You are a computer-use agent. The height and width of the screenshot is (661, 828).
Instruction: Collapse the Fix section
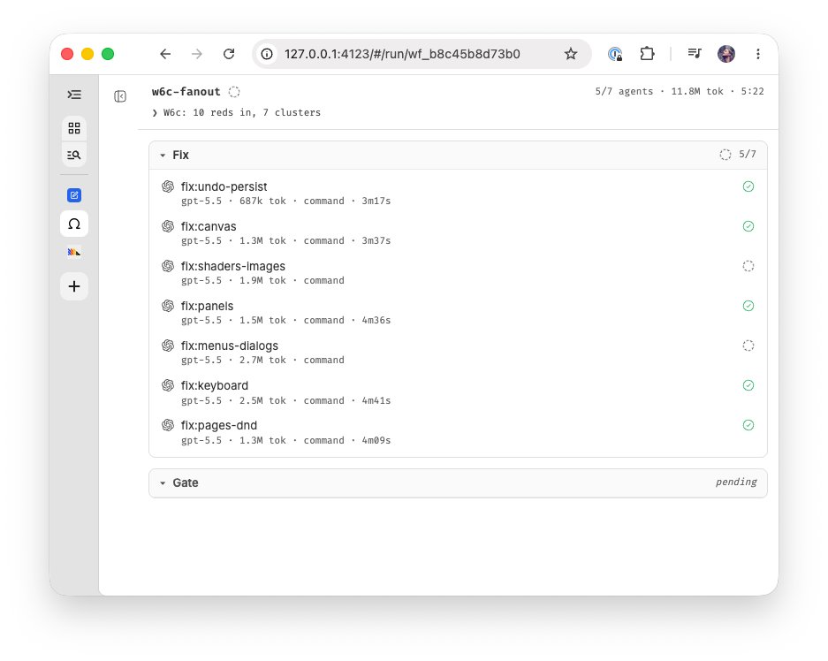(x=163, y=156)
